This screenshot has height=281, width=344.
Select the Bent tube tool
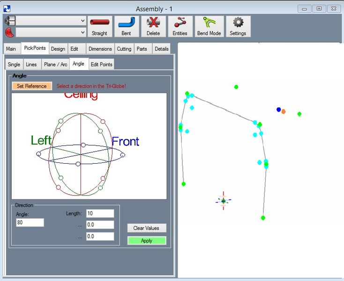[127, 26]
